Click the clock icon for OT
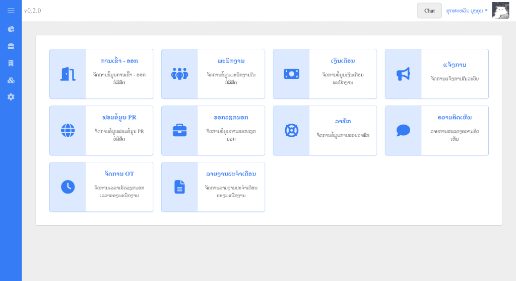This screenshot has height=281, width=516. coord(68,187)
